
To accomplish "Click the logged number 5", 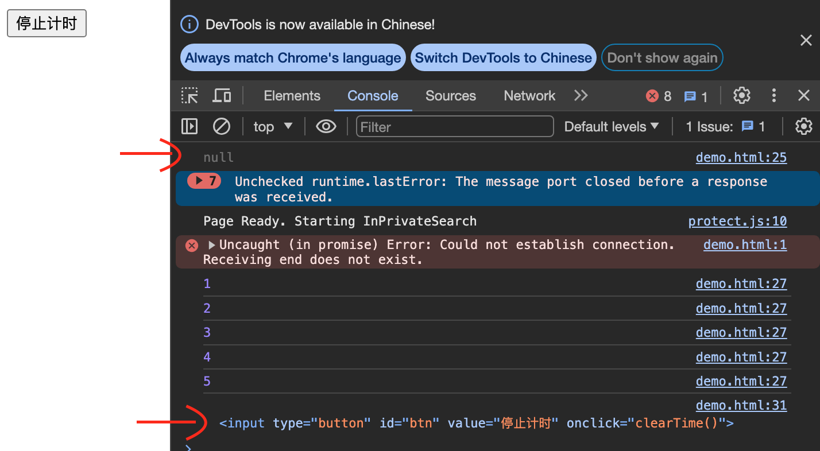I will point(207,381).
